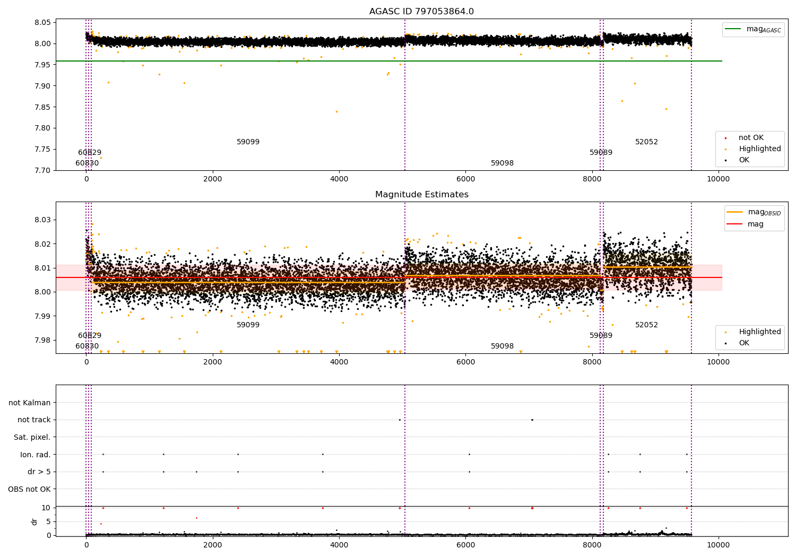This screenshot has height=557, width=796.
Task: Click the "Magnitude Estimates" plot title
Action: coord(421,195)
